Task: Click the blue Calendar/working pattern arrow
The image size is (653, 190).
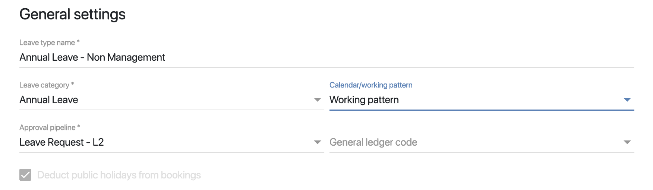Action: 627,100
